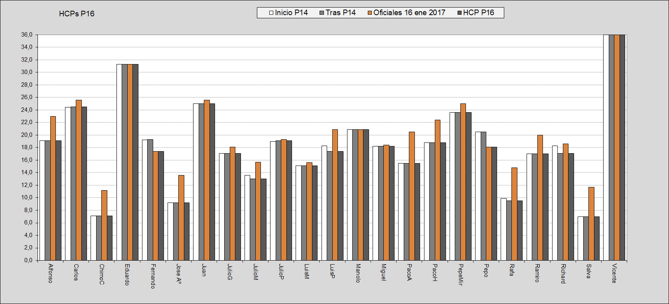Select the 'Tras P14' legend text
Viewport: 669px width, 304px height.
(x=340, y=13)
